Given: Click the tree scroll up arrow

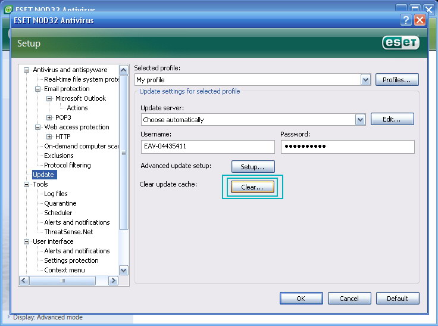Looking at the screenshot, I should pyautogui.click(x=123, y=70).
